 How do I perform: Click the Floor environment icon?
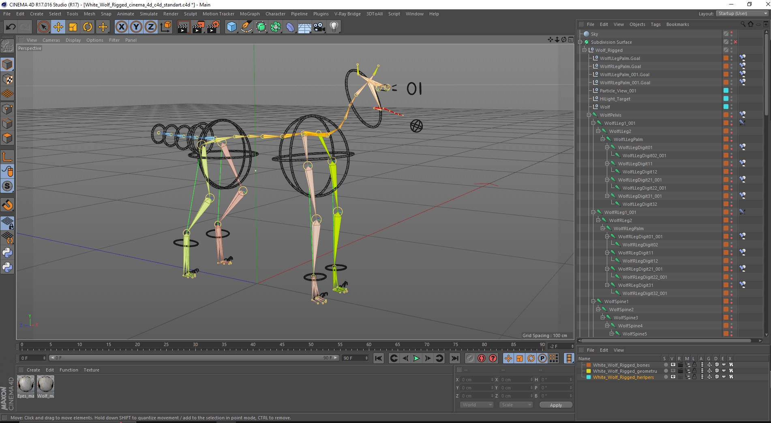305,27
